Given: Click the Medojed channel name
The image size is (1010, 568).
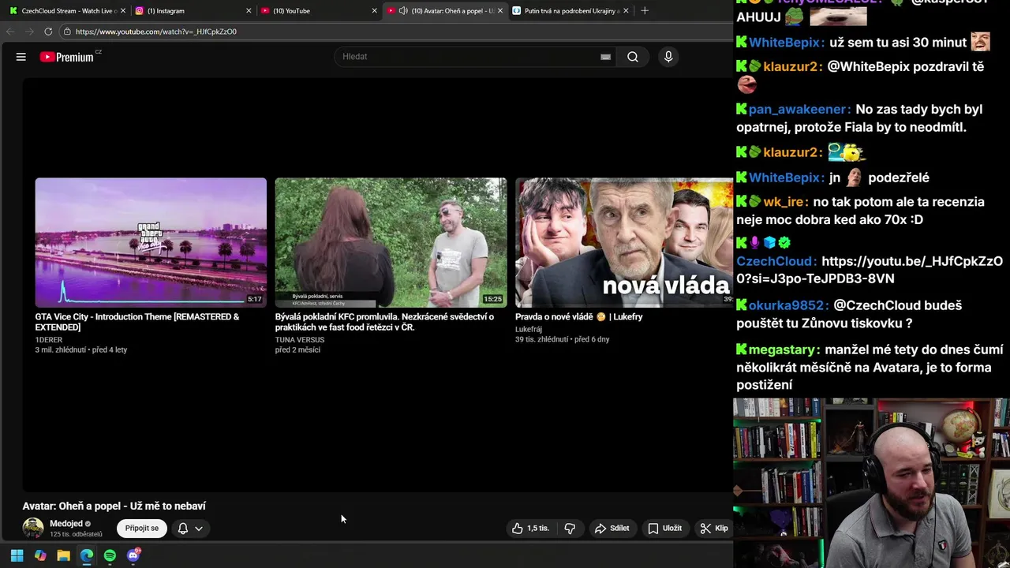Looking at the screenshot, I should coord(66,524).
